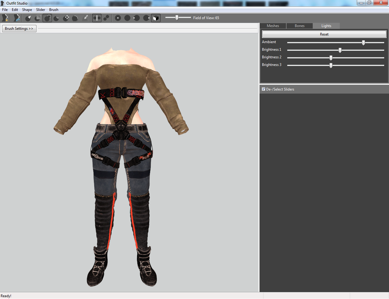Select the Lights tab

326,26
